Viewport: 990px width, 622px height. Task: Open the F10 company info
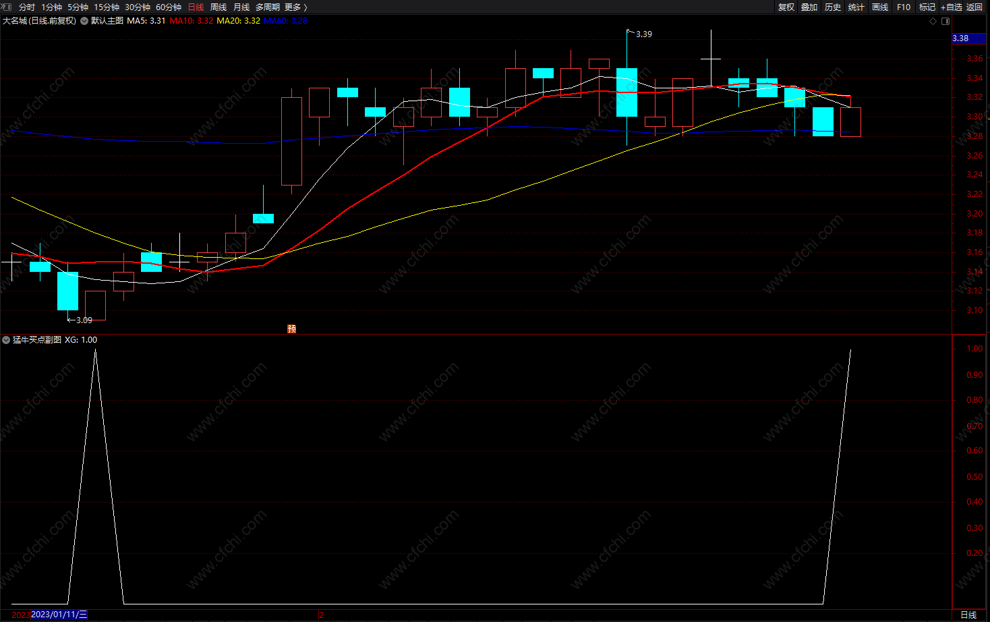[904, 7]
